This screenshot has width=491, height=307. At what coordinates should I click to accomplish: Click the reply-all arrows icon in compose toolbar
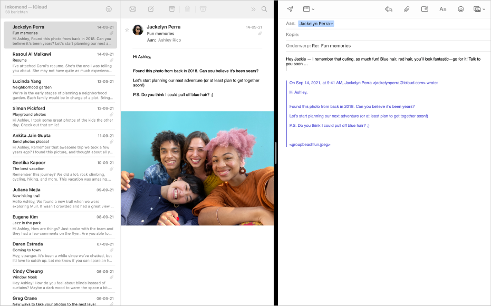coord(389,9)
